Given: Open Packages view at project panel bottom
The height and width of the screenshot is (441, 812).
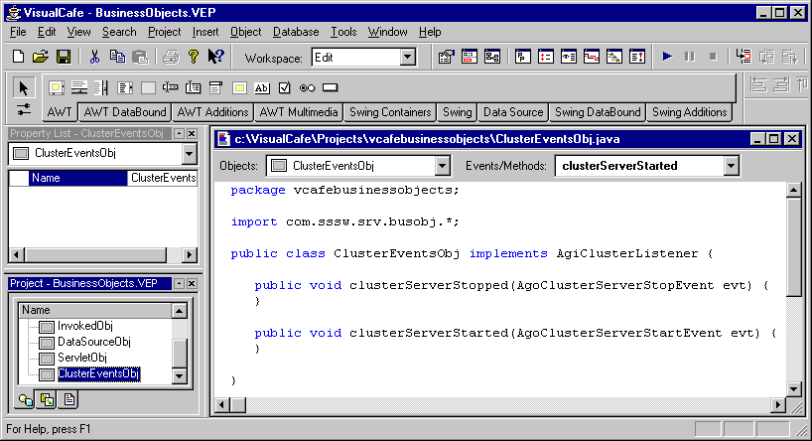Looking at the screenshot, I should coord(47,400).
